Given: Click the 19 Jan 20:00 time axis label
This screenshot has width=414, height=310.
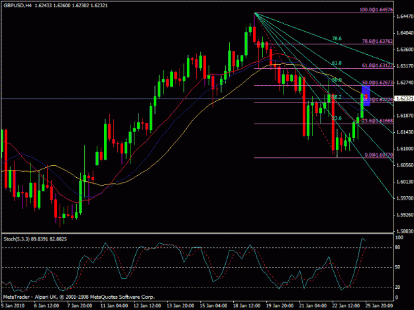Looking at the screenshot, I should tap(280, 306).
